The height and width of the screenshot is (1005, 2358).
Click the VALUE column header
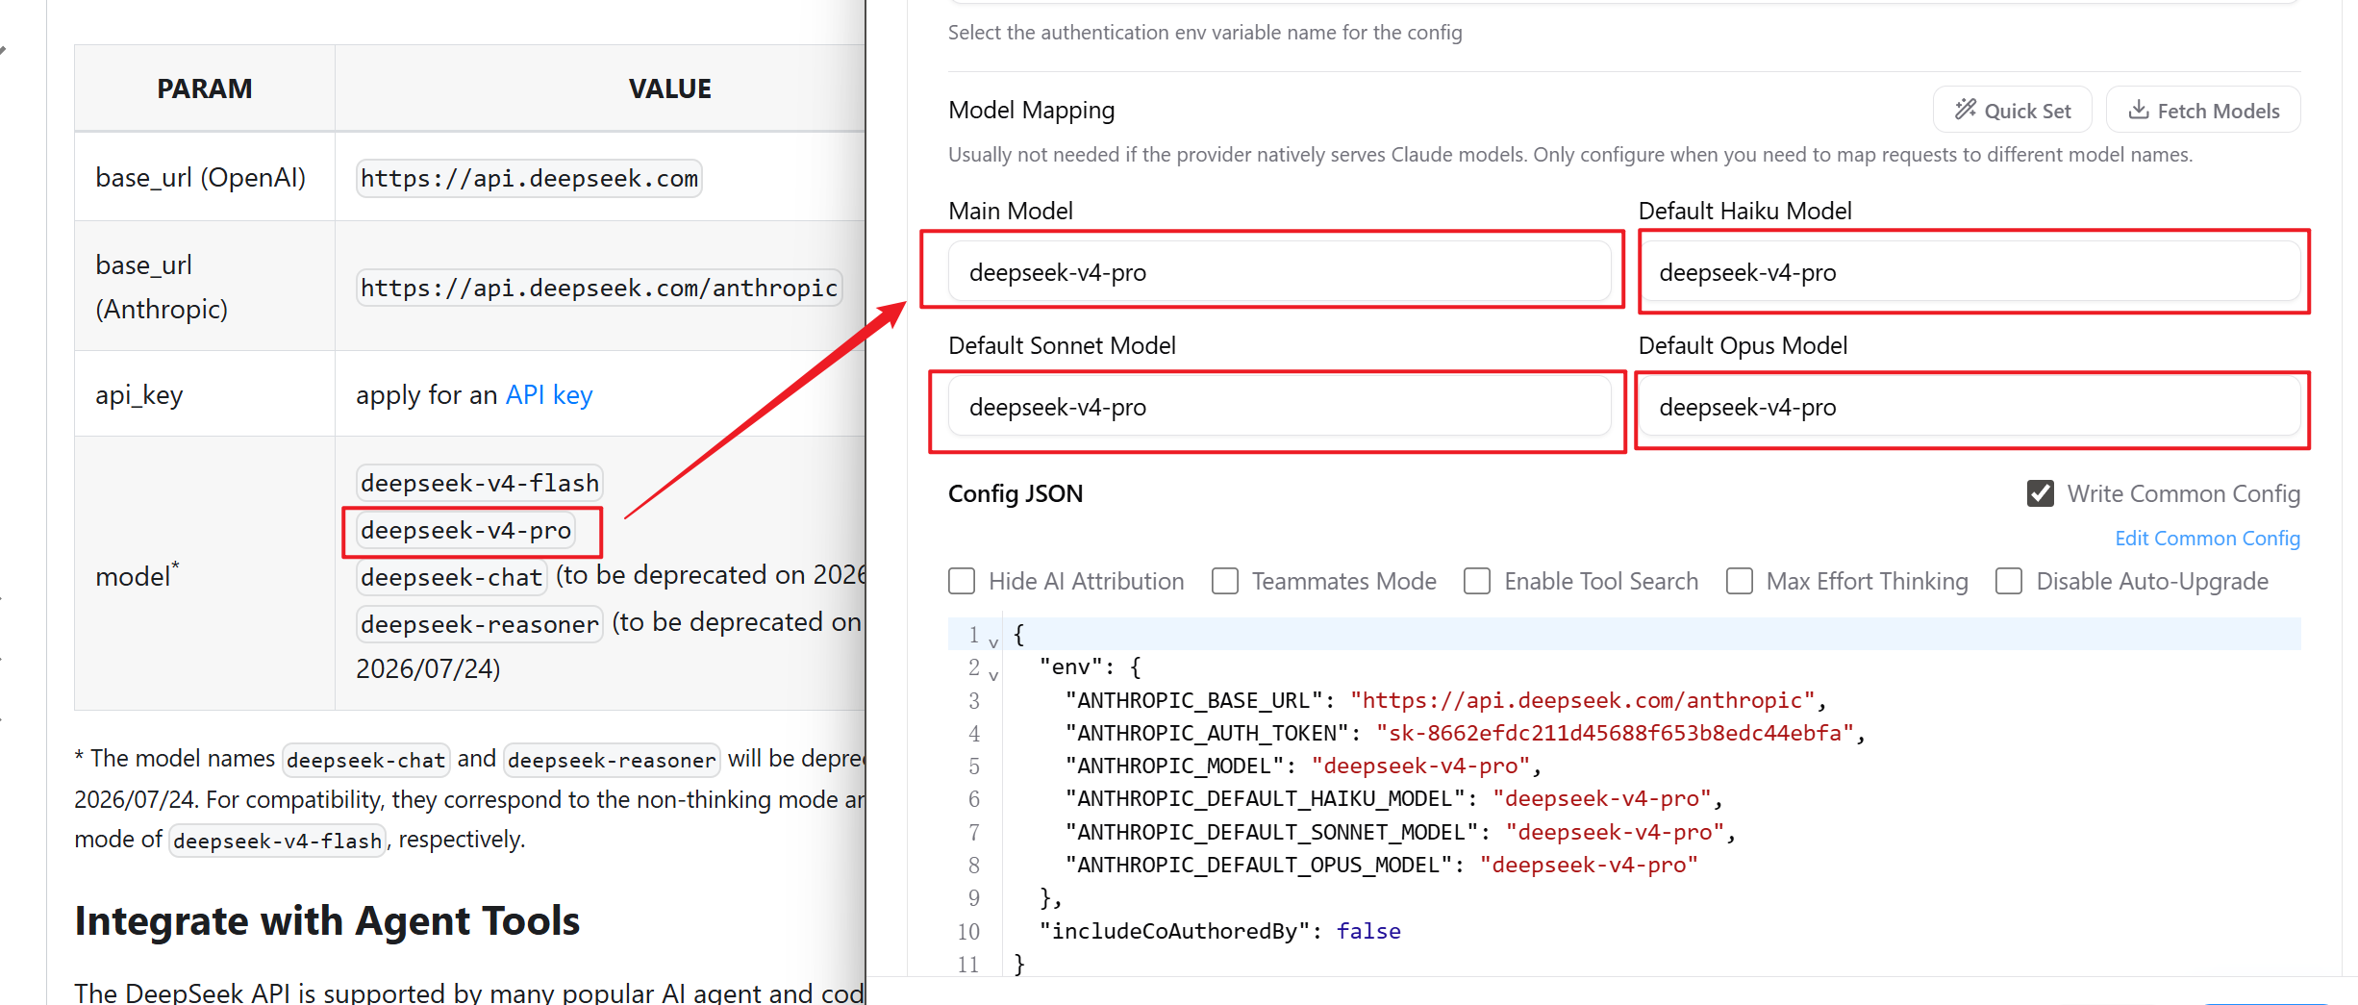coord(669,88)
